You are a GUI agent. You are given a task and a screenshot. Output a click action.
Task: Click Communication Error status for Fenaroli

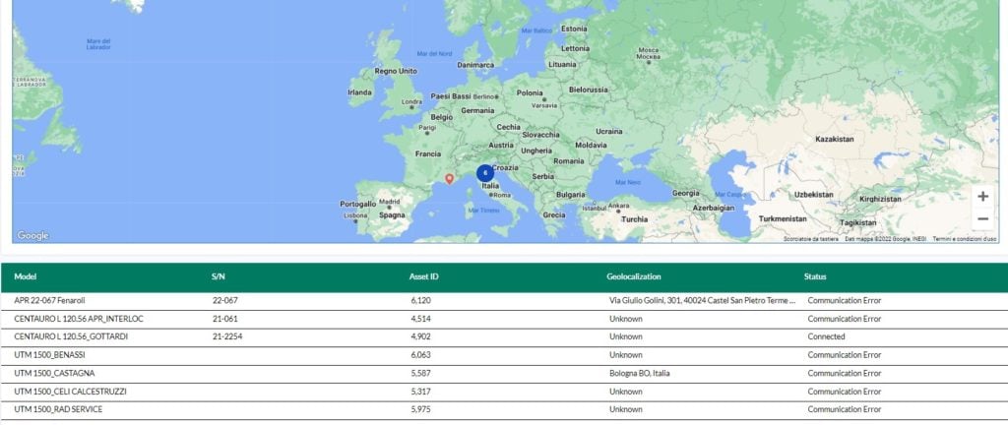coord(844,300)
